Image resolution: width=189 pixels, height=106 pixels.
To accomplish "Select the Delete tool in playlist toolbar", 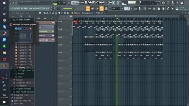I will tap(50, 13).
